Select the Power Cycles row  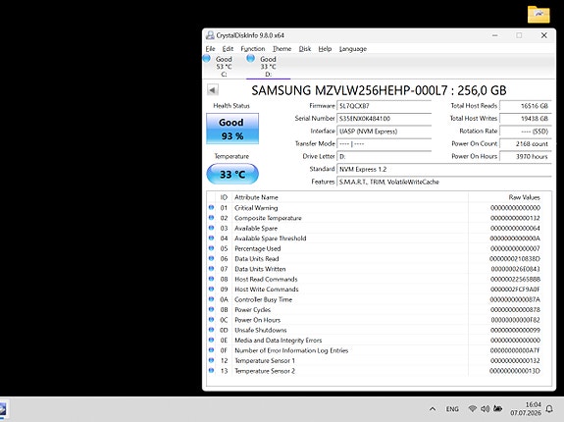pos(374,310)
